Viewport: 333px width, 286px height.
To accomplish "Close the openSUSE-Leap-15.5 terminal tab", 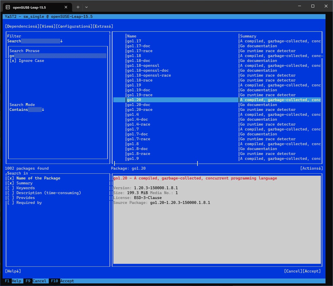I will [66, 7].
